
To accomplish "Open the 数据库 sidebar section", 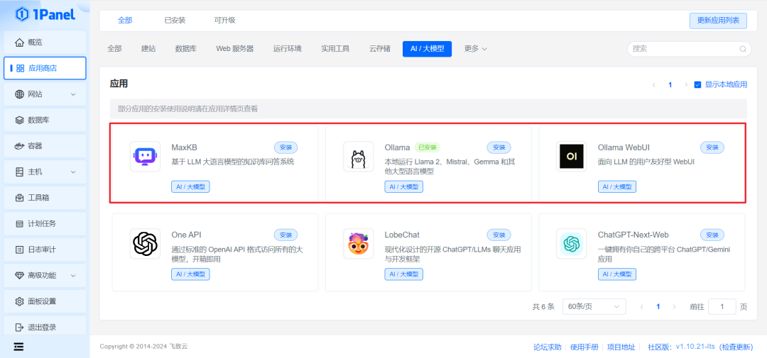I will pyautogui.click(x=45, y=120).
